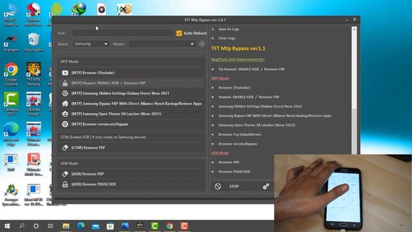The height and width of the screenshot is (232, 412).
Task: Select Clear Logs entry
Action: pos(227,38)
